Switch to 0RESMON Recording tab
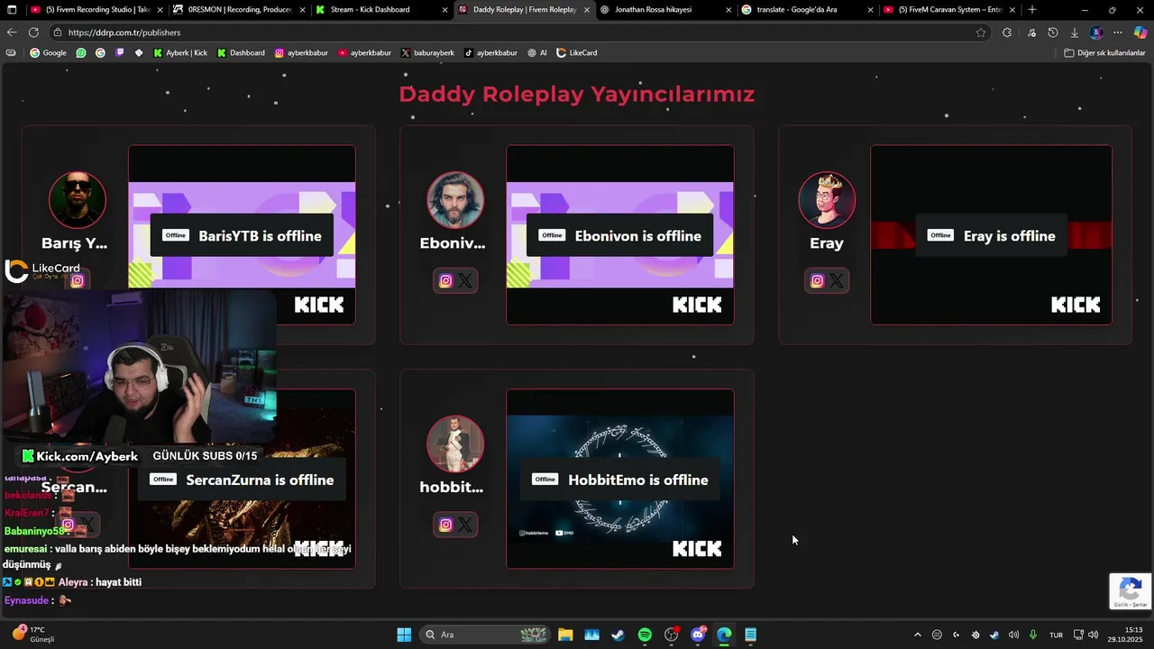The image size is (1154, 649). pyautogui.click(x=240, y=10)
